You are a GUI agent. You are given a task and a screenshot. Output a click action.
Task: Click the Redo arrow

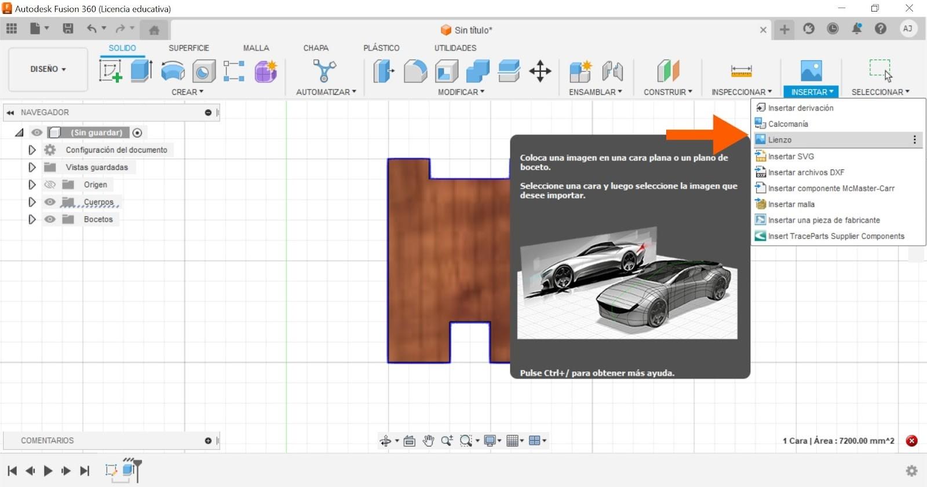coord(120,28)
